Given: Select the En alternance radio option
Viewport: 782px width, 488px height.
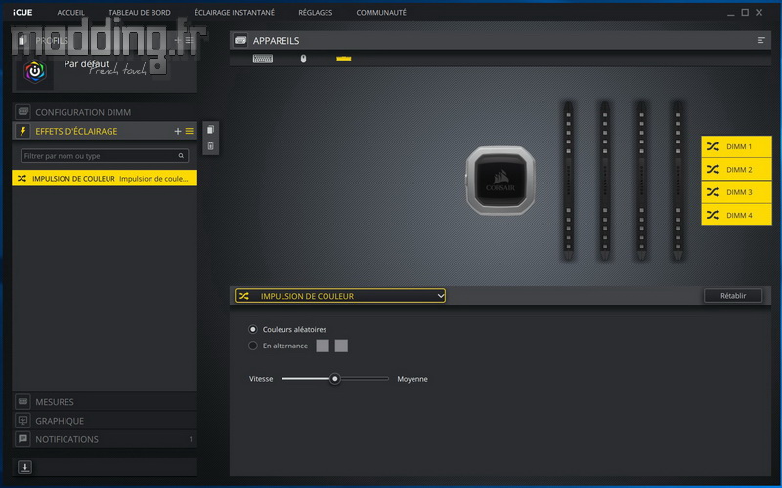Looking at the screenshot, I should pos(253,346).
